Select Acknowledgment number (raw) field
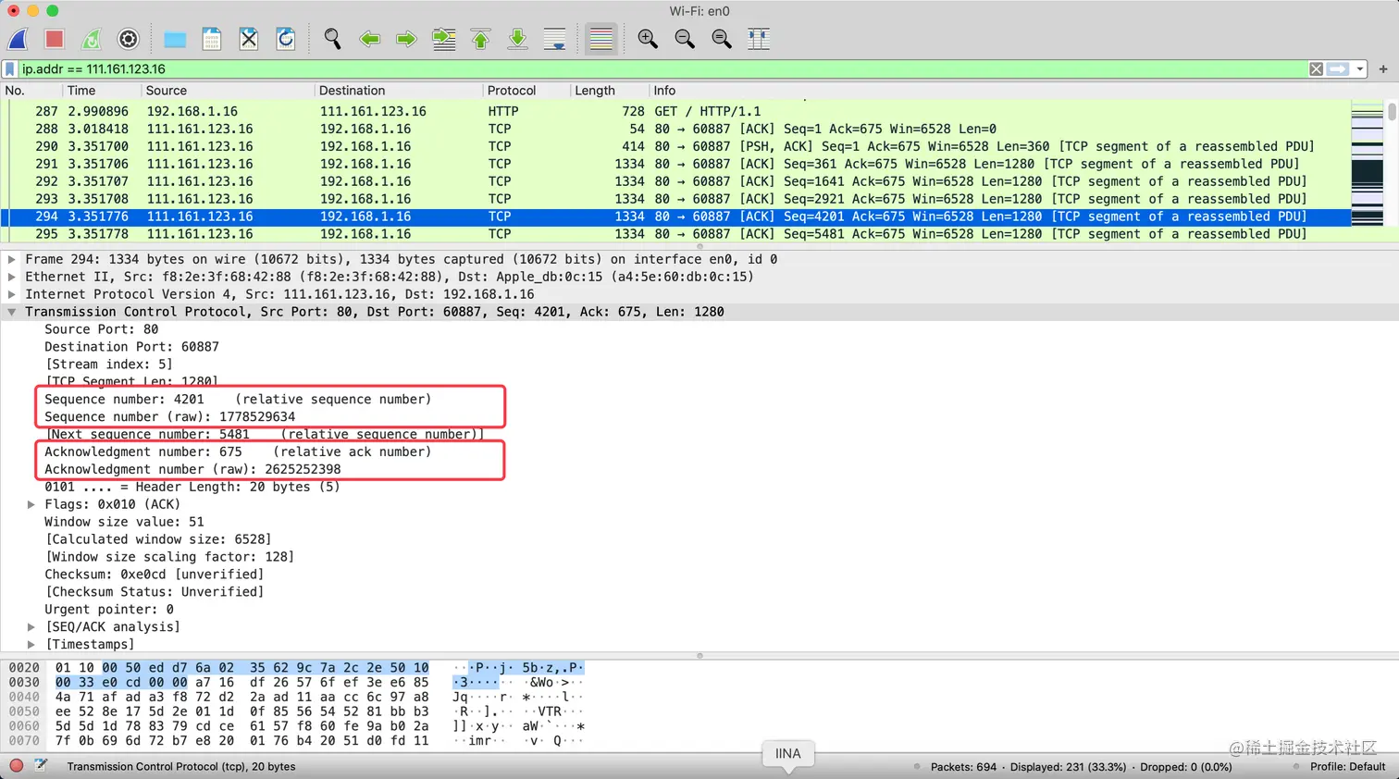Screen dimensions: 1399x779 coord(192,470)
